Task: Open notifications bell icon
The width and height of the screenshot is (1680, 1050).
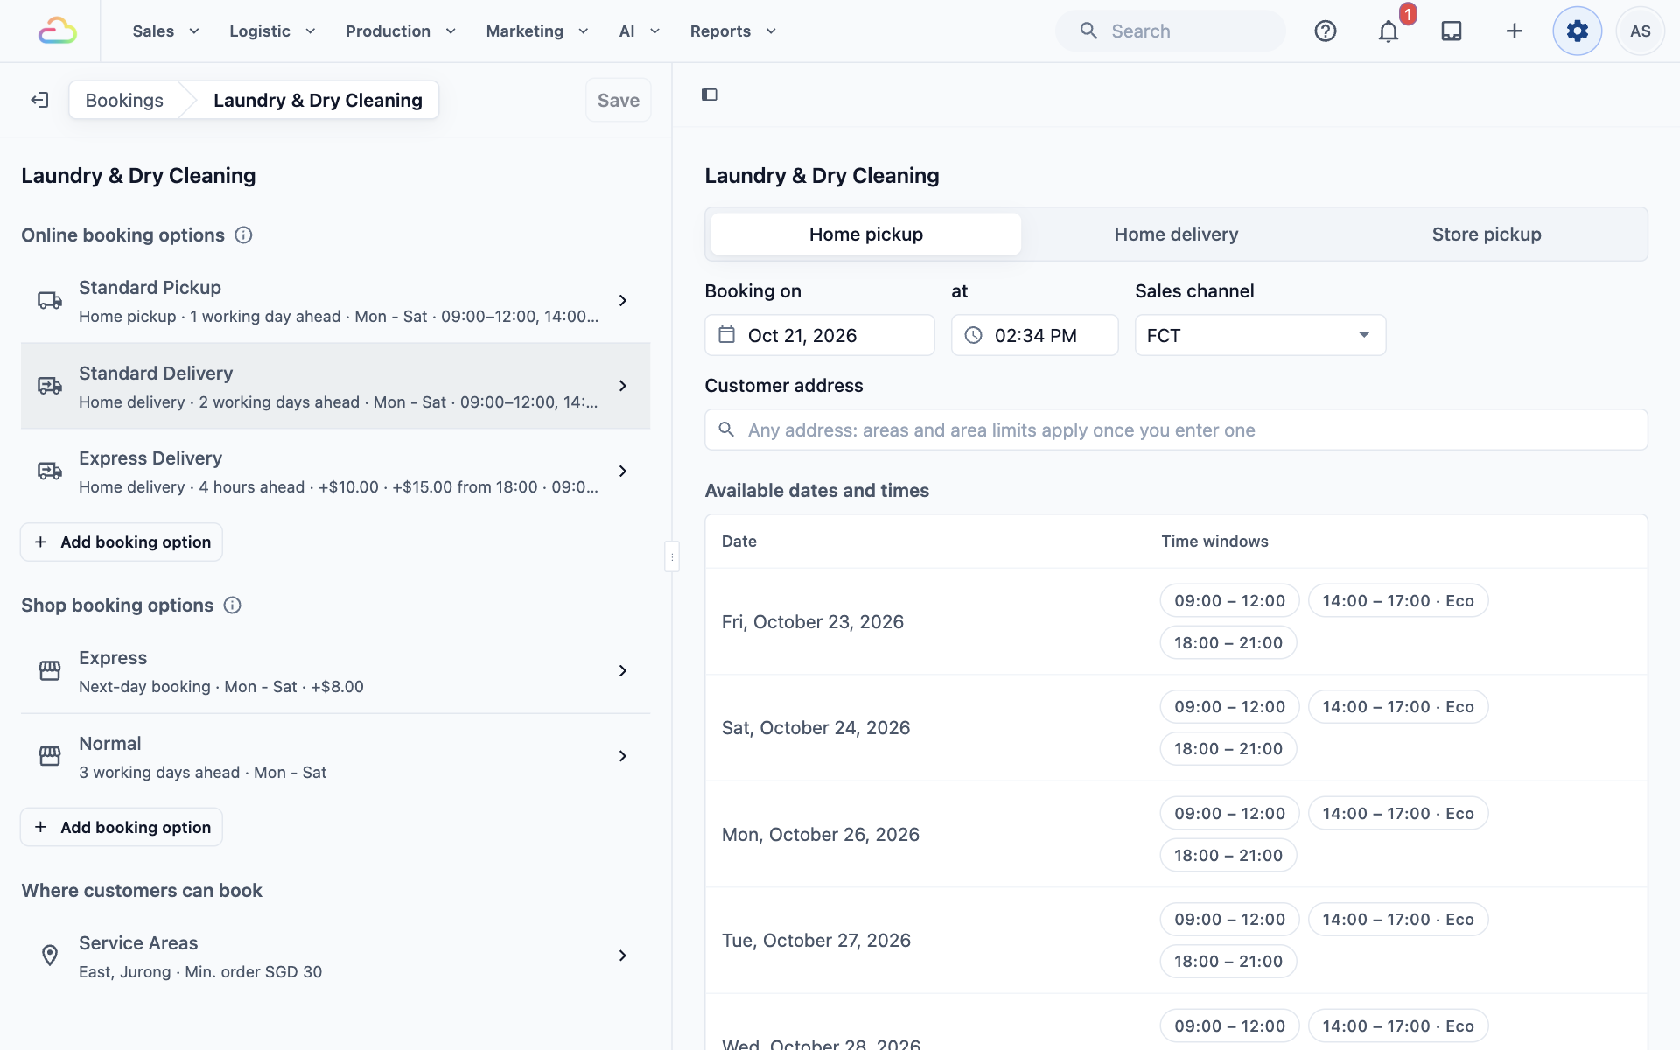Action: (1389, 31)
